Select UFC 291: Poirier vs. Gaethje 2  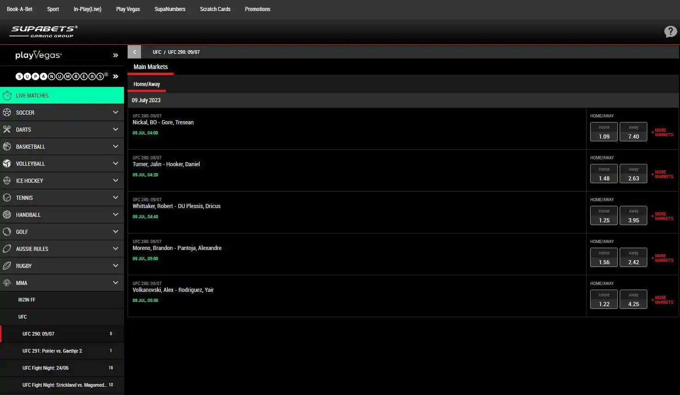(x=62, y=351)
